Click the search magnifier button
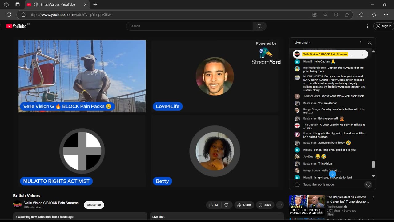Screen dimensions: 394x222 pos(259,26)
